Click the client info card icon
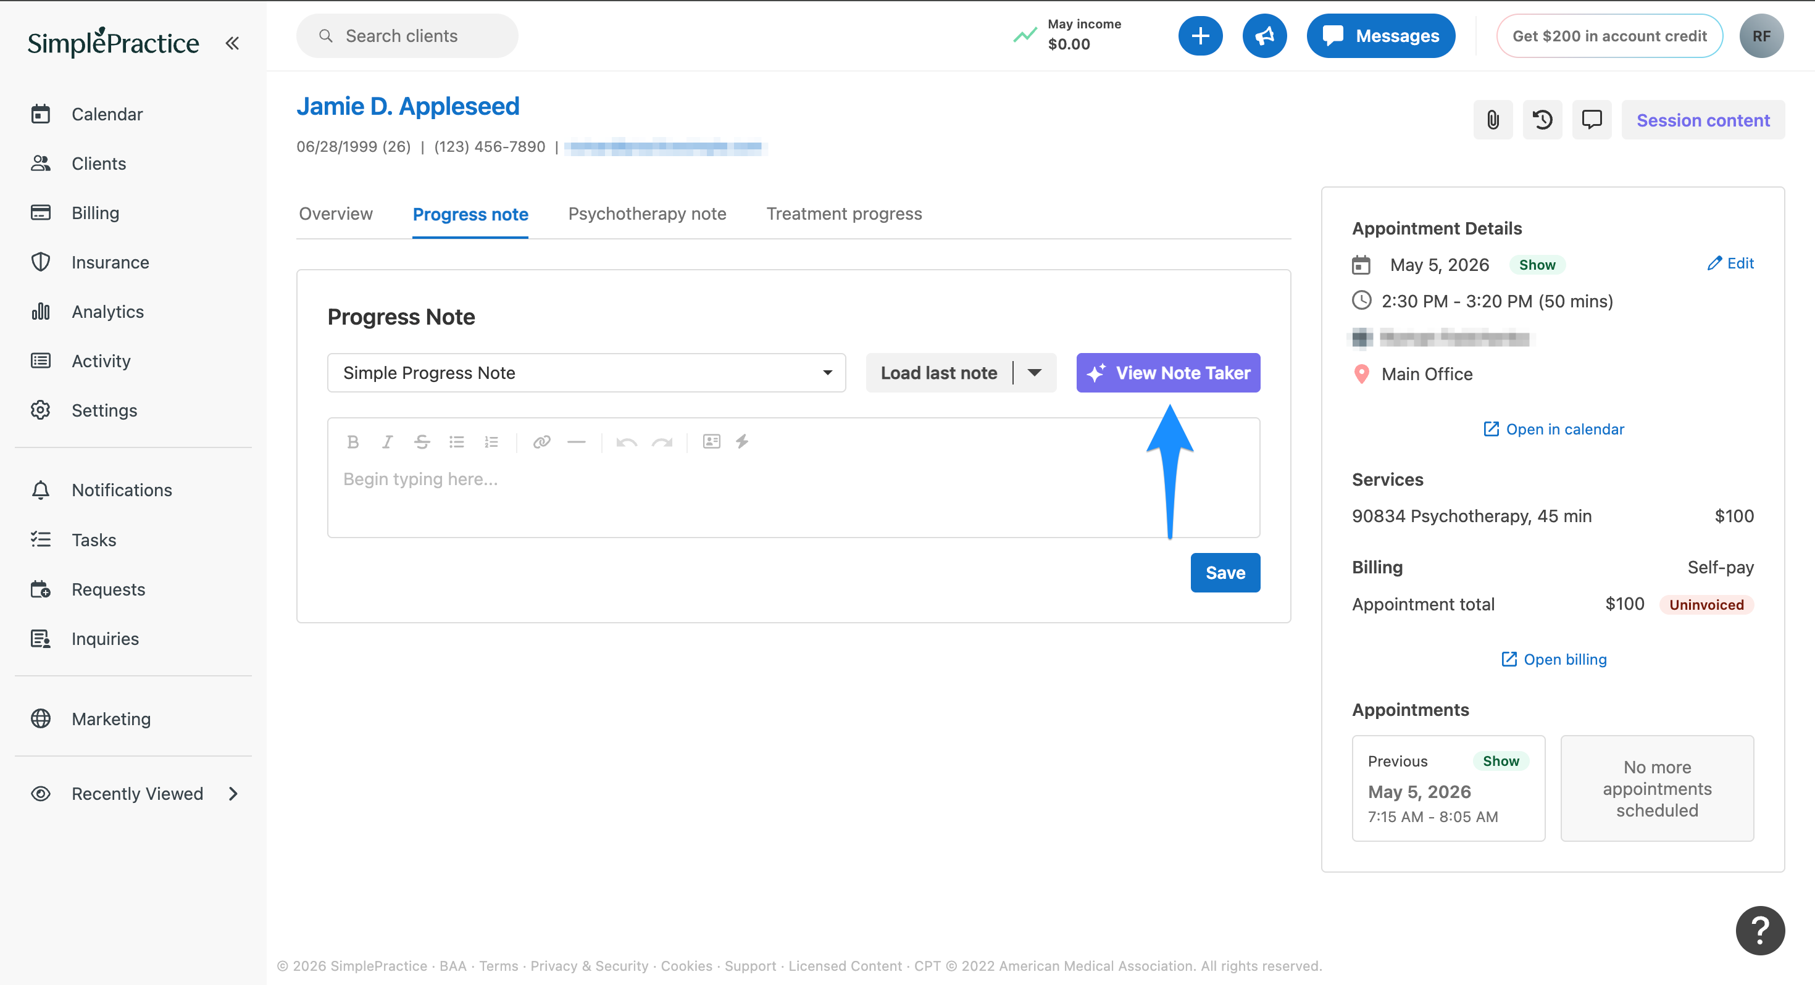 tap(712, 442)
